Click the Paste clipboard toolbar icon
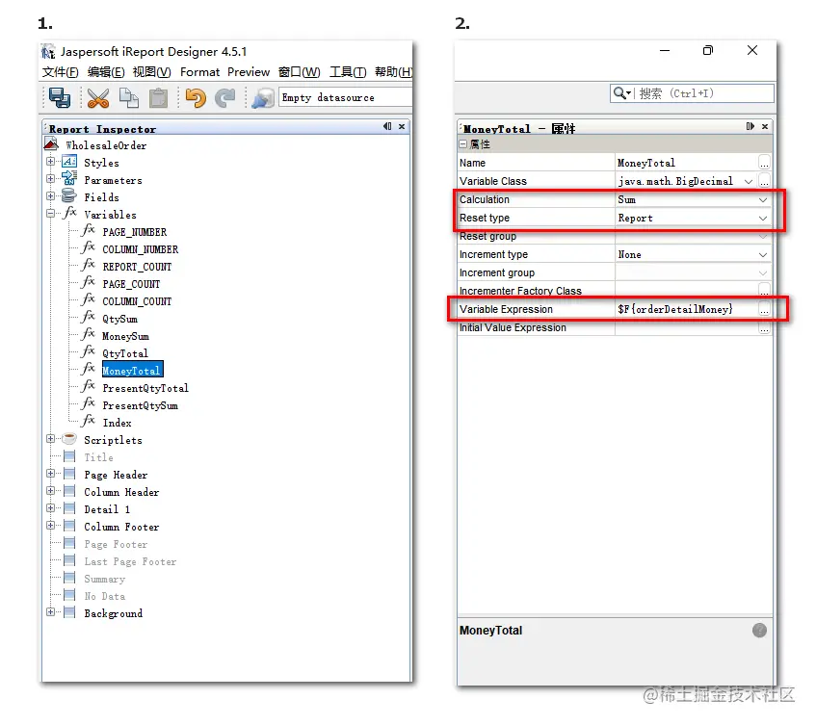Screen dimensions: 816x725 (x=159, y=98)
